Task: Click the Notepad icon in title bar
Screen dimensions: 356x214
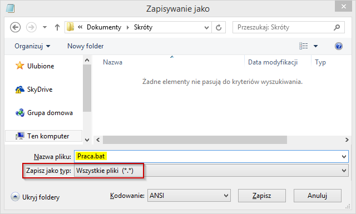Action: pos(10,9)
